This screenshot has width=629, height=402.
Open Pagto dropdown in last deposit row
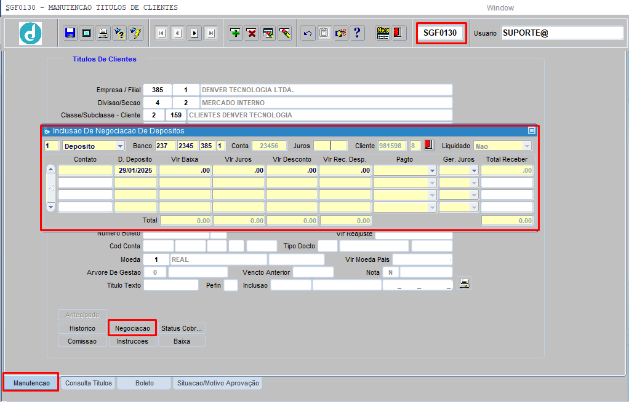tap(432, 207)
